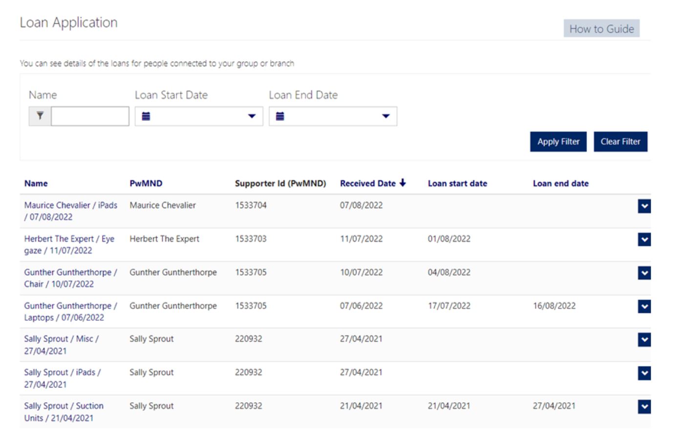678x434 pixels.
Task: Click the Clear Filter button
Action: 620,142
